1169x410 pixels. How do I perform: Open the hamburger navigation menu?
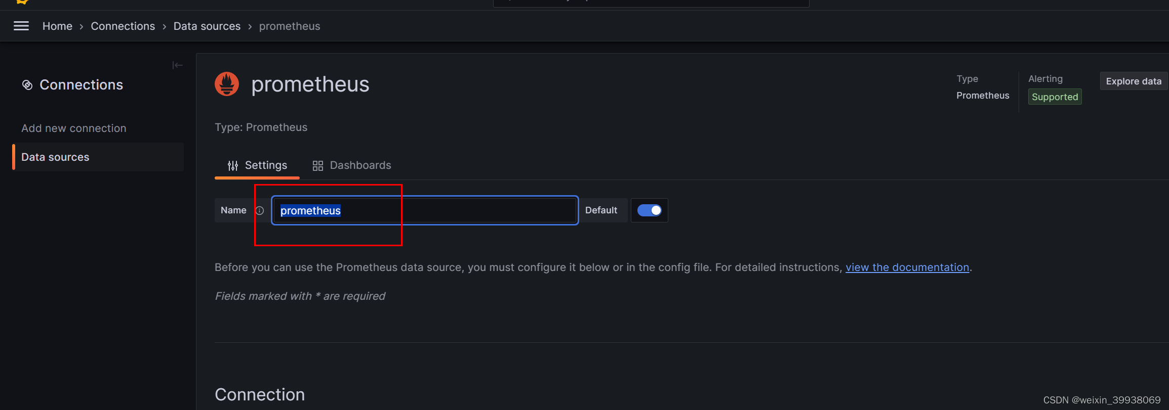point(21,26)
